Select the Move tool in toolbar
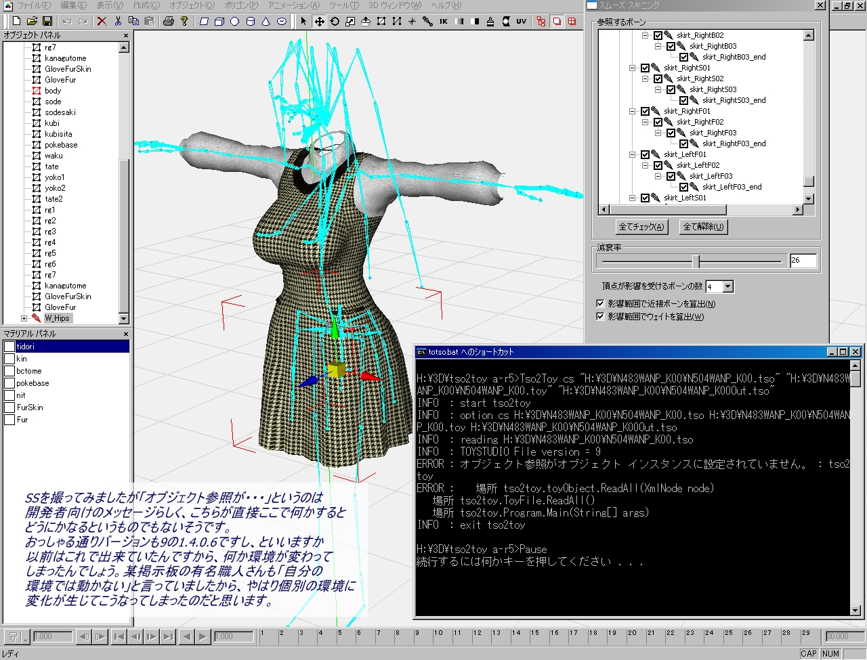The width and height of the screenshot is (867, 660). pyautogui.click(x=318, y=21)
